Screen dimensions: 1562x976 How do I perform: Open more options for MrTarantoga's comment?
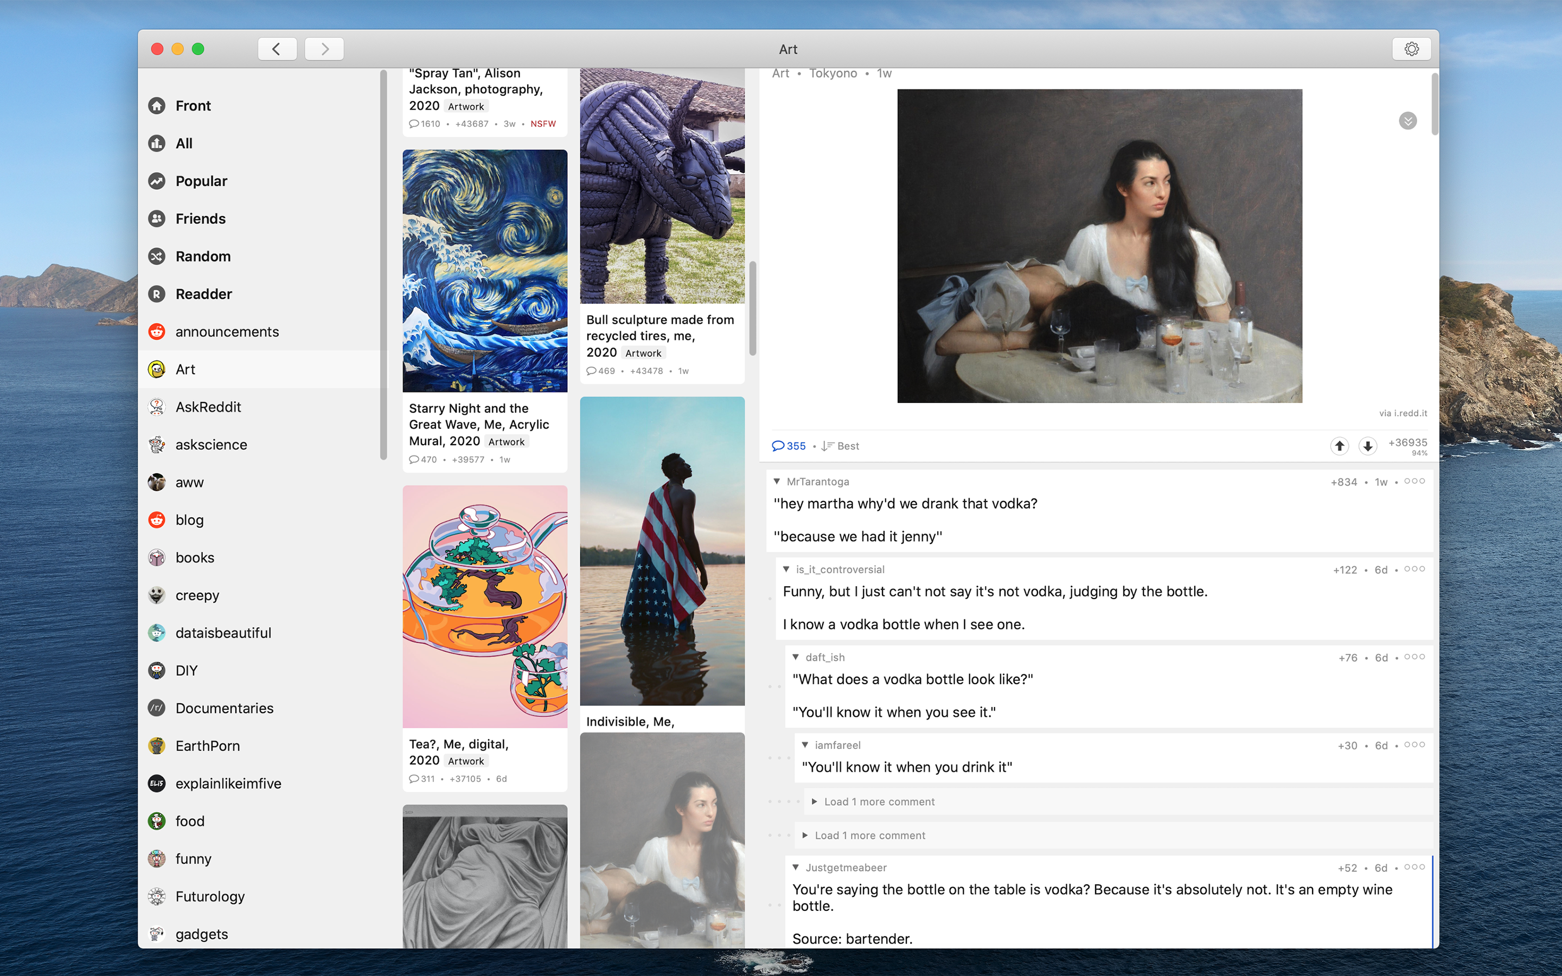(x=1414, y=481)
